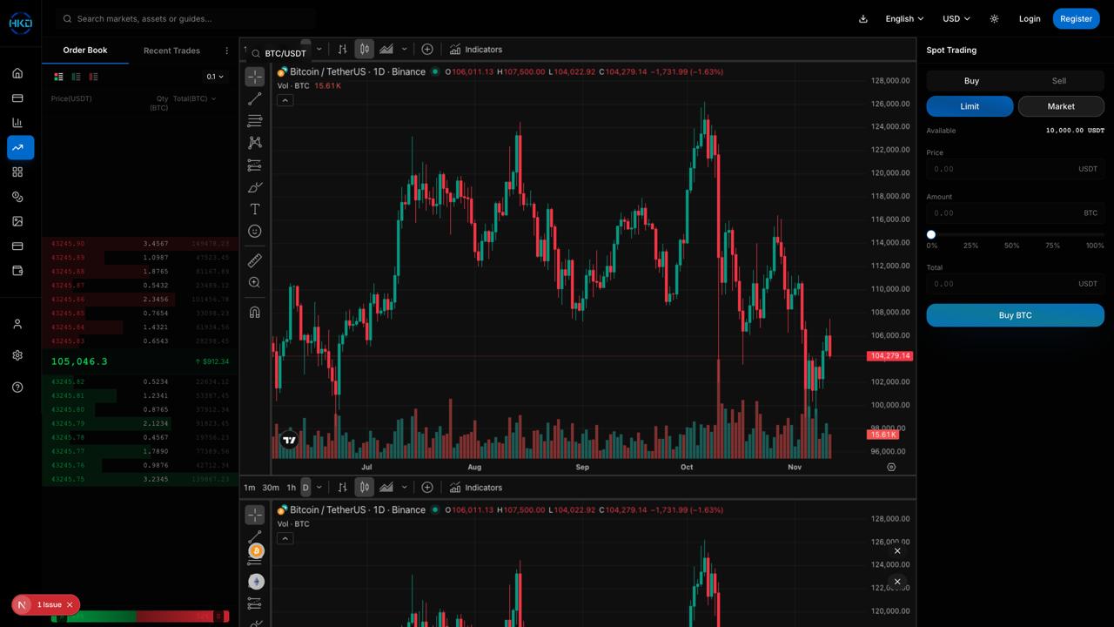Pick the ruler measure tool
This screenshot has width=1114, height=627.
255,260
